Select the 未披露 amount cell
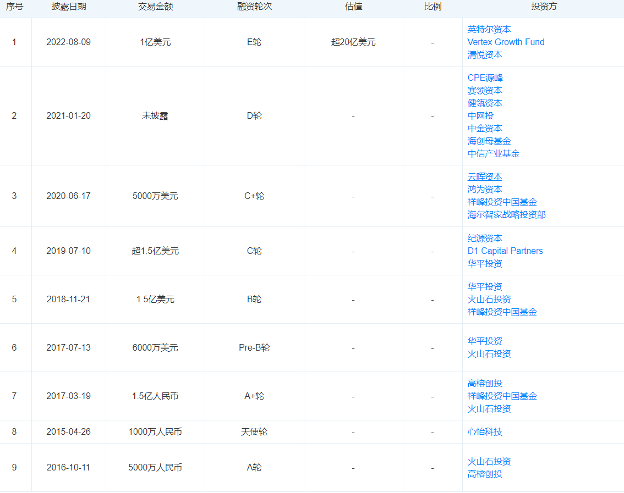Viewport: 624px width, 493px height. (x=155, y=116)
